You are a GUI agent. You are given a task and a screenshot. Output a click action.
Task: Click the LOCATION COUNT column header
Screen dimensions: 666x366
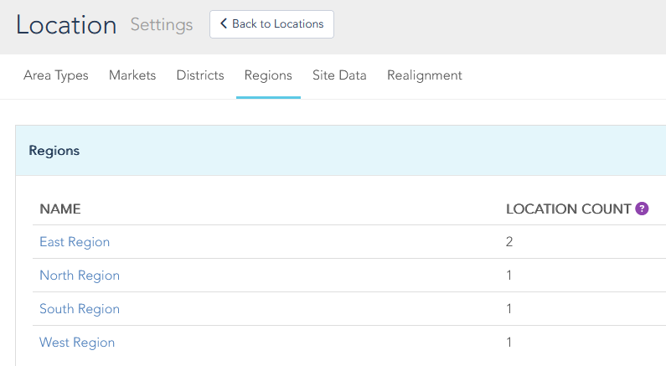coord(568,209)
